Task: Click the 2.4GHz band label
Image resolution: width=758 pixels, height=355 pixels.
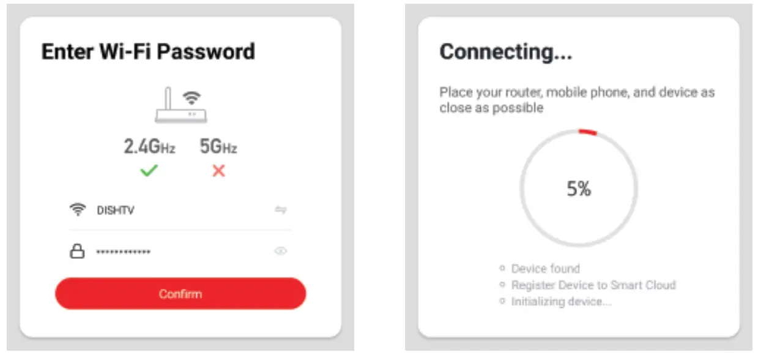Action: (149, 147)
